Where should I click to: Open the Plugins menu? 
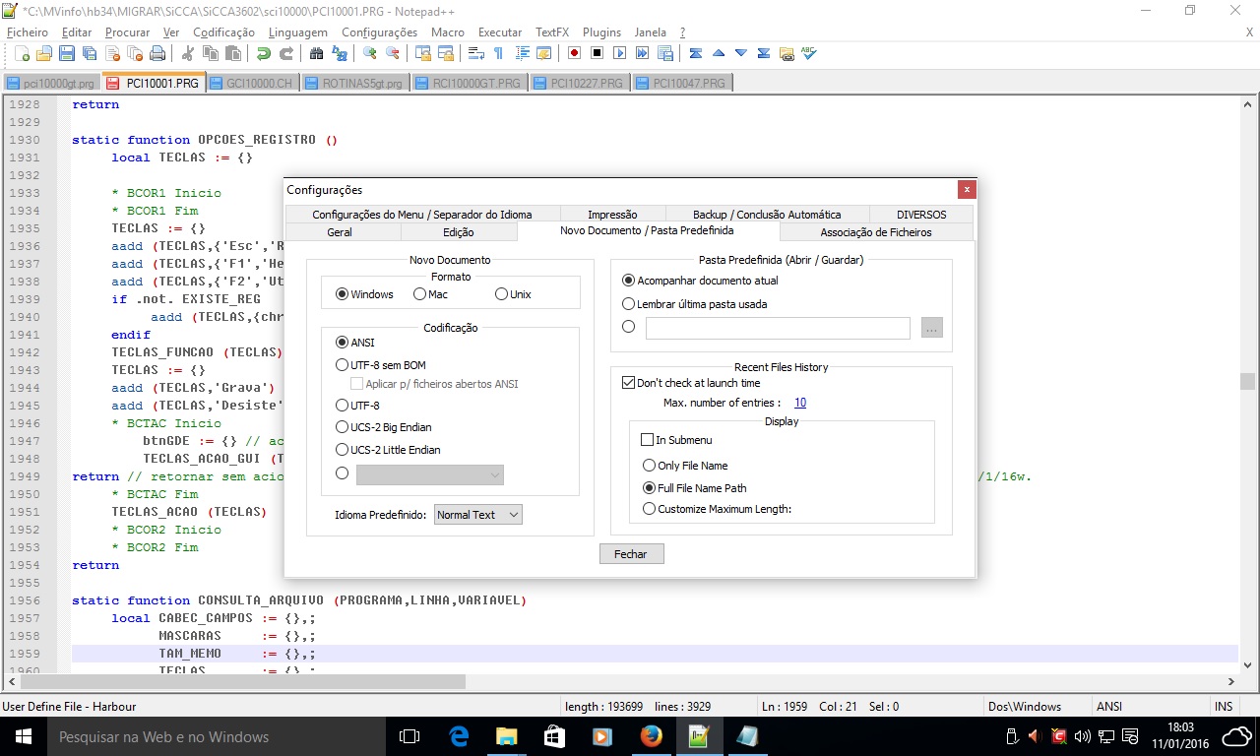click(x=601, y=32)
